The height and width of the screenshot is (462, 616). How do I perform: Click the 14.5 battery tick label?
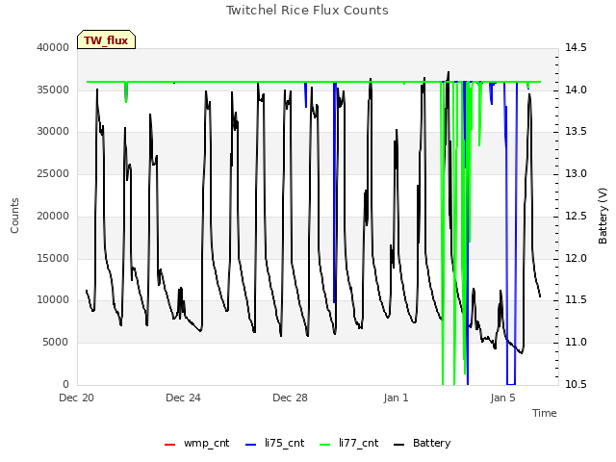tap(576, 47)
